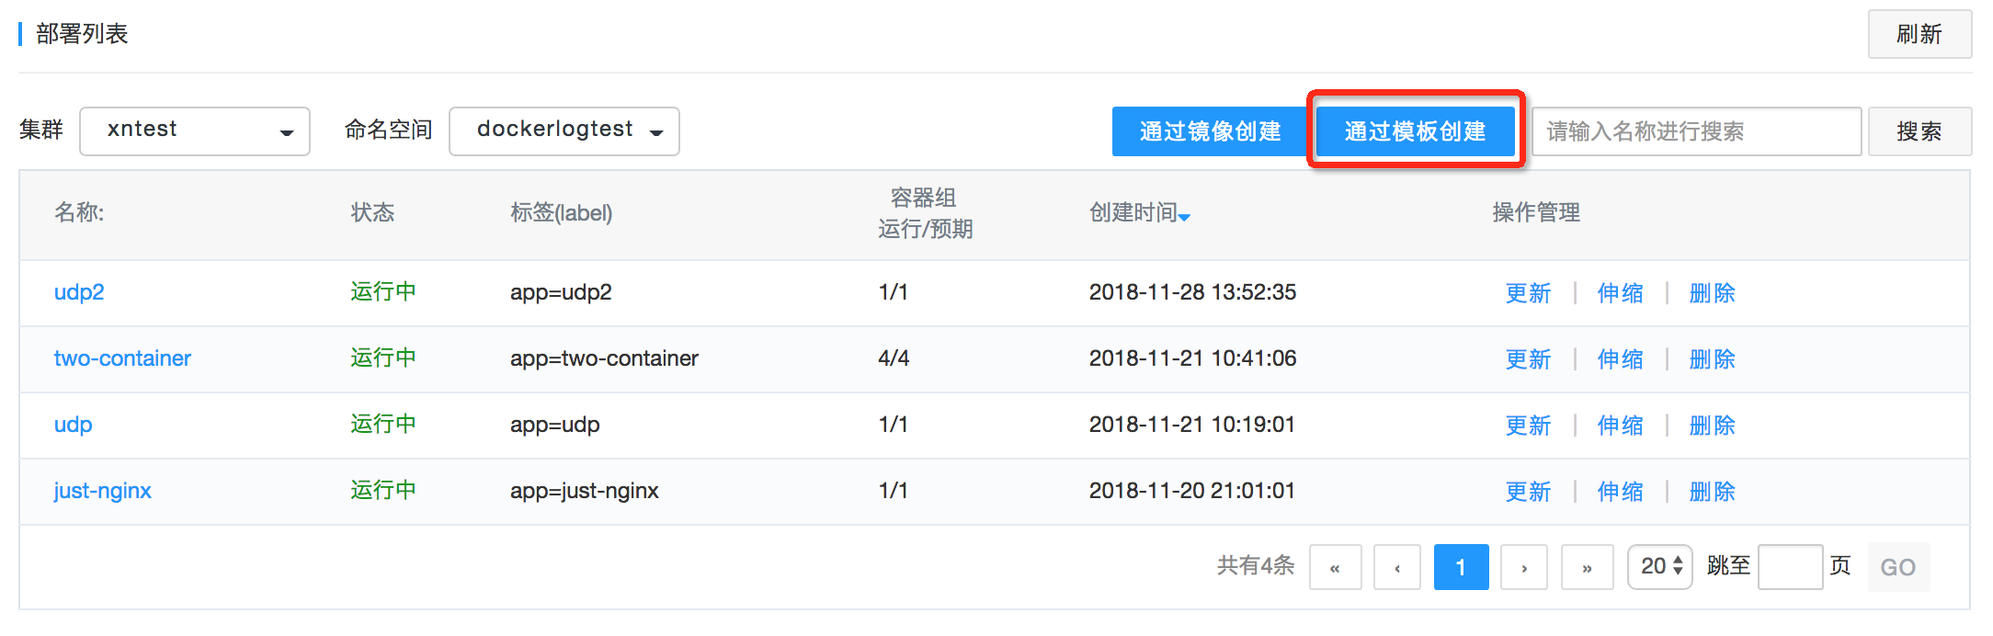Go to previous page with ‹ button
Viewport: 1993px width, 636px height.
1397,567
